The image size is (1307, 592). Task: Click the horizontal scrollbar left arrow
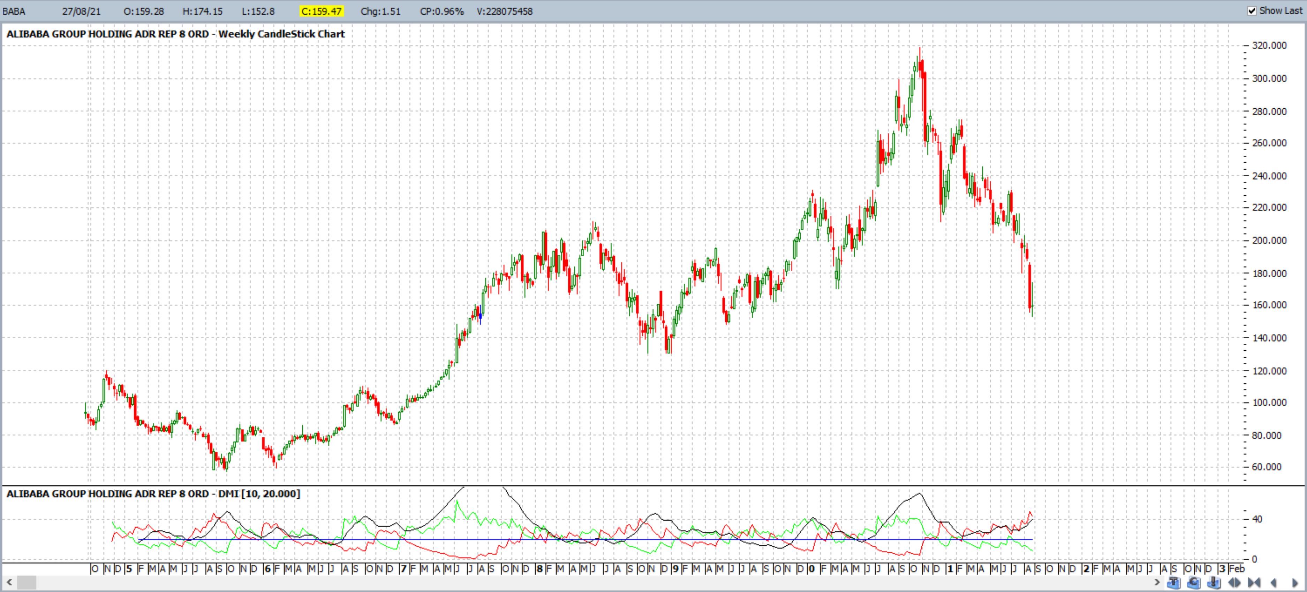[9, 582]
